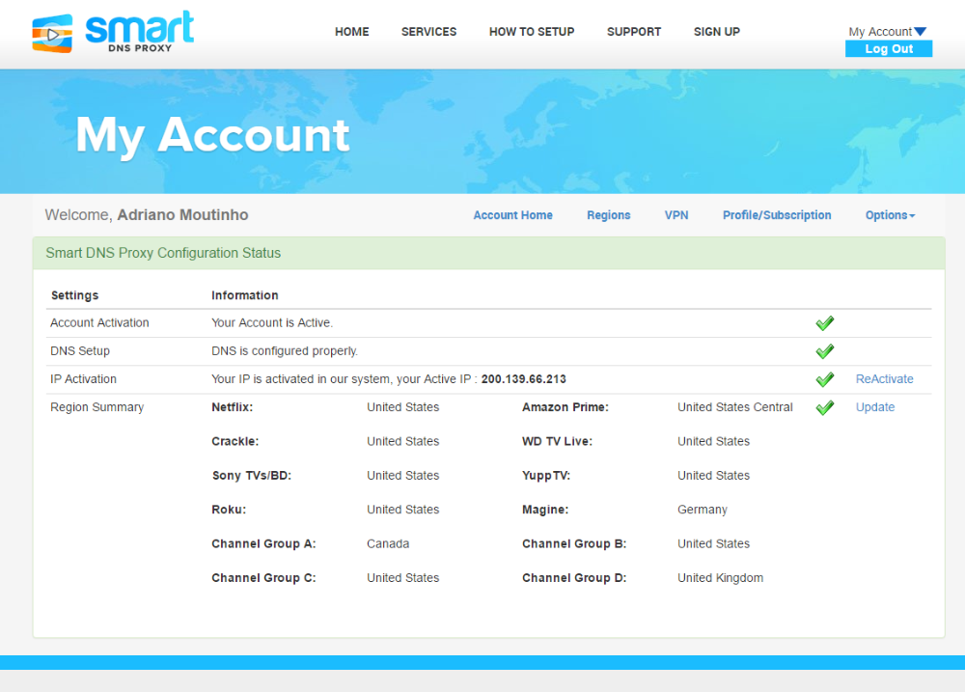Click the Crackle region label
Image resolution: width=965 pixels, height=692 pixels.
click(235, 441)
